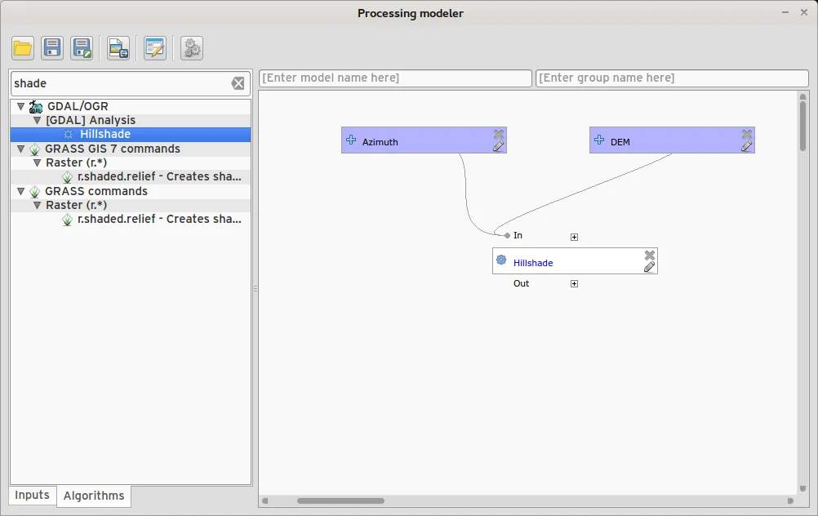This screenshot has width=818, height=516.
Task: Expand the Out list of Hillshade
Action: coord(574,284)
